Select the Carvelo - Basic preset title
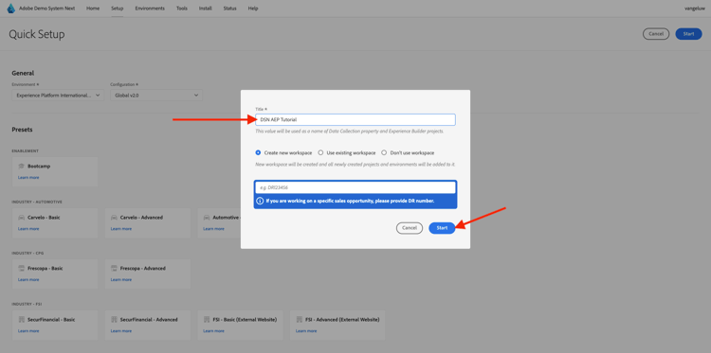Image resolution: width=711 pixels, height=353 pixels. click(44, 218)
